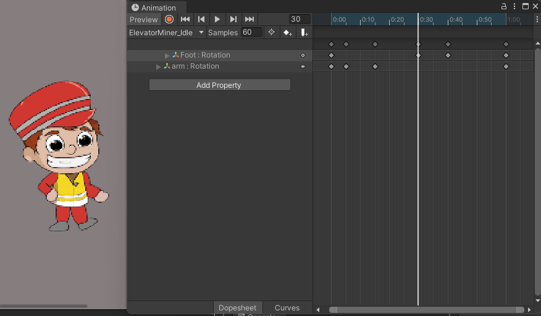Toggle keyframe recording mode (red record button)

point(169,19)
